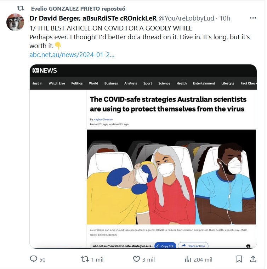
Task: Open Dr David Berger's profile name
Action: 93,18
